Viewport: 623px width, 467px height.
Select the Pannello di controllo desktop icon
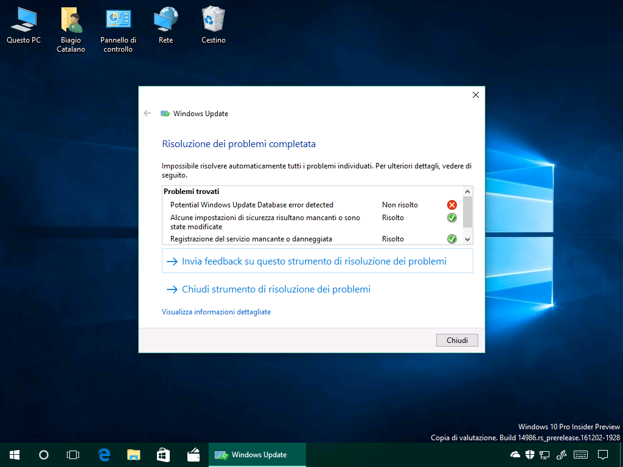tap(119, 30)
